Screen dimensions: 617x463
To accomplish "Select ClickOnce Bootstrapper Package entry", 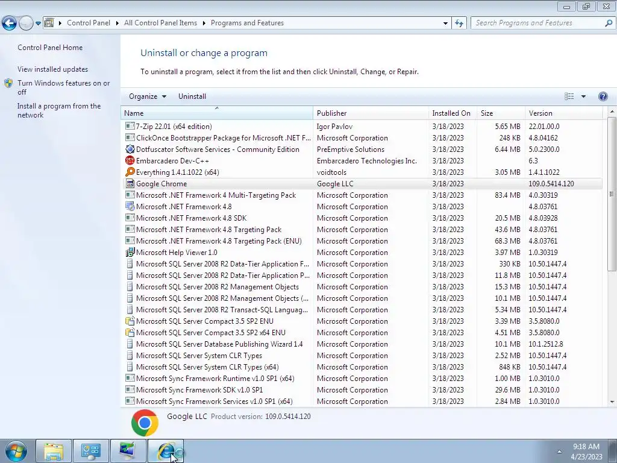I will click(x=362, y=138).
